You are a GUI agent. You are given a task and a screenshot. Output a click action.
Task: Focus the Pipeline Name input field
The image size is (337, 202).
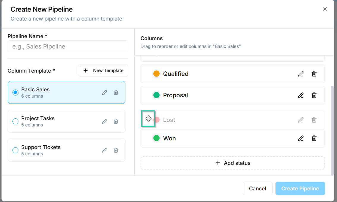pyautogui.click(x=68, y=46)
